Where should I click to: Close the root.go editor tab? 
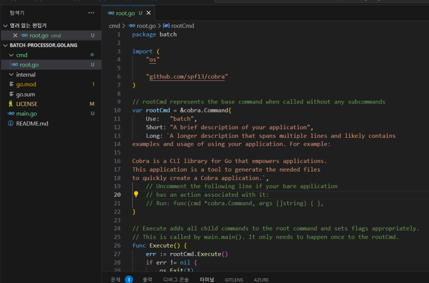(149, 13)
